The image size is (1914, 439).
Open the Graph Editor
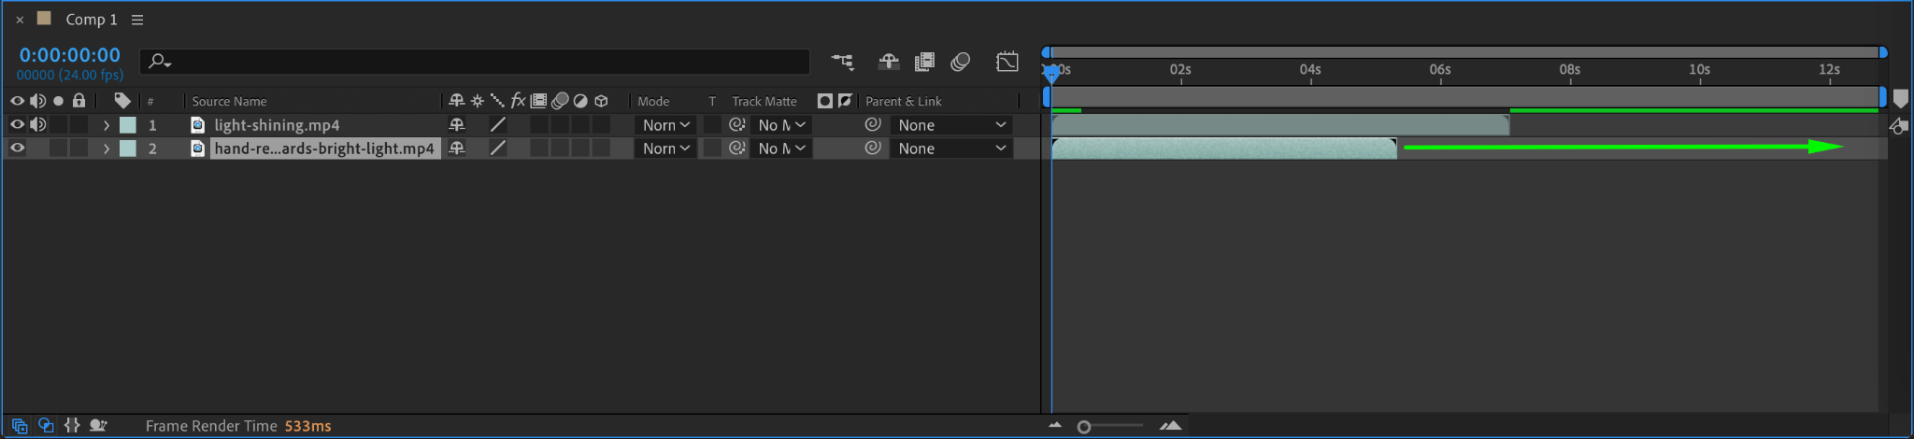pos(1007,62)
